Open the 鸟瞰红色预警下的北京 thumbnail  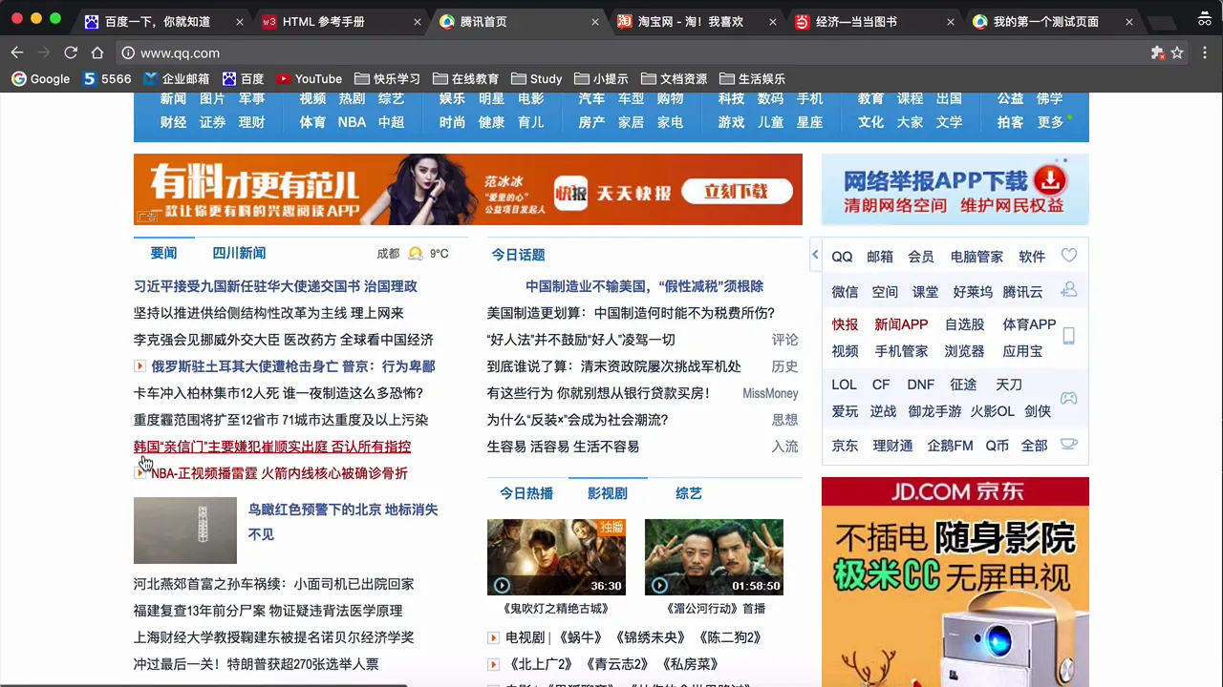click(185, 531)
